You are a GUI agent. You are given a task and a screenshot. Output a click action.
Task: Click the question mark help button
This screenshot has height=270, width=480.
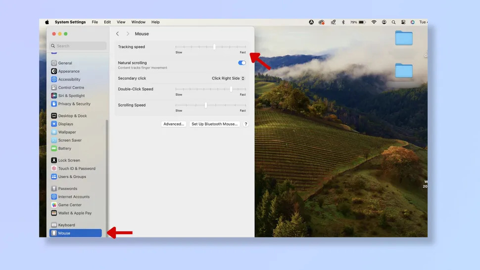pos(246,124)
